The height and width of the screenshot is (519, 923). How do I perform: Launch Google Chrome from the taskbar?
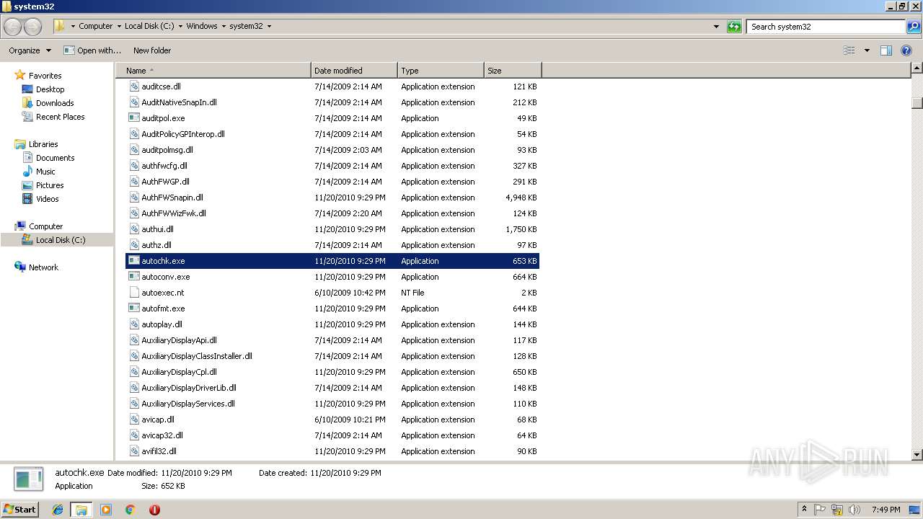(130, 510)
